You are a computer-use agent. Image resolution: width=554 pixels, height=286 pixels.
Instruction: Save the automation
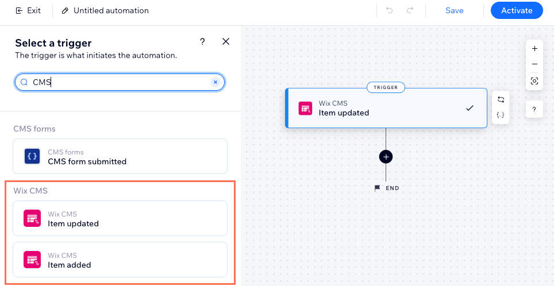pyautogui.click(x=455, y=10)
